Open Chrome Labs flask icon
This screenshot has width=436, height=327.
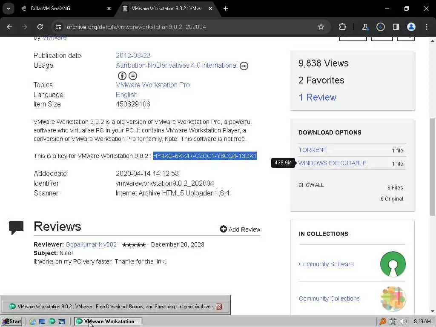pyautogui.click(x=365, y=27)
